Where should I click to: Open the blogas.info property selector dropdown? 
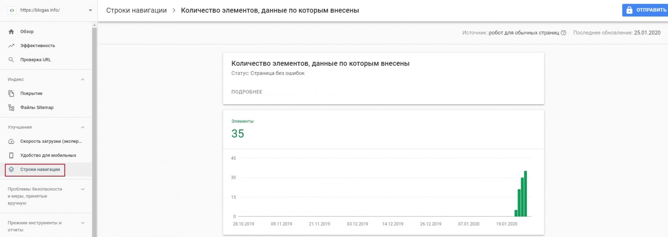pos(90,10)
